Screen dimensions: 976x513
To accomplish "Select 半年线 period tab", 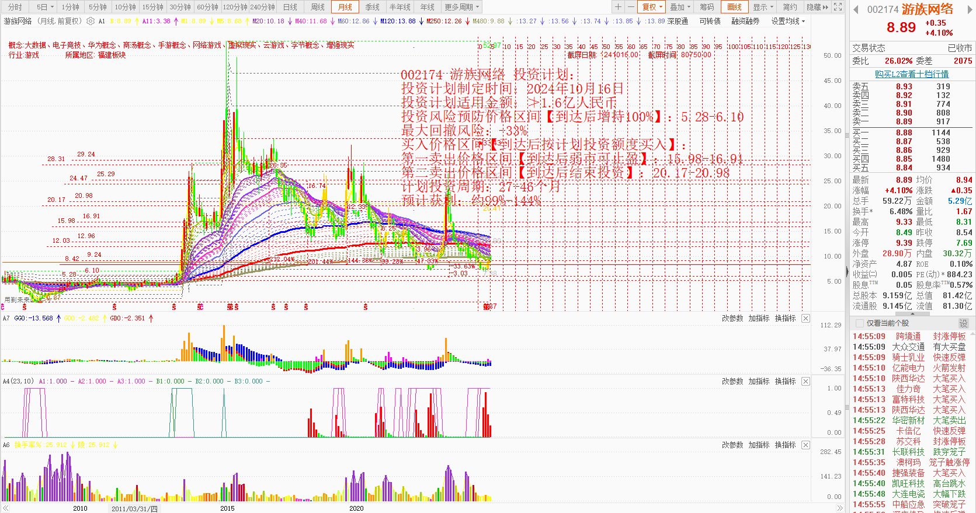I will (400, 7).
